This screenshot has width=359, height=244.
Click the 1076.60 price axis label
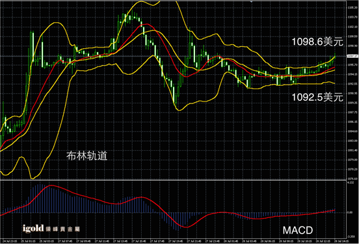coord(352,178)
